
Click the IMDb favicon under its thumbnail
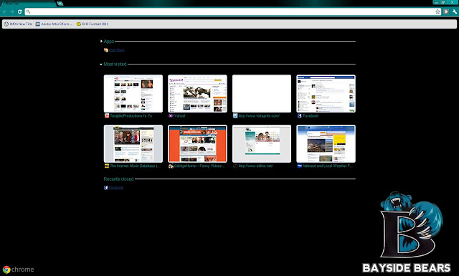(107, 166)
